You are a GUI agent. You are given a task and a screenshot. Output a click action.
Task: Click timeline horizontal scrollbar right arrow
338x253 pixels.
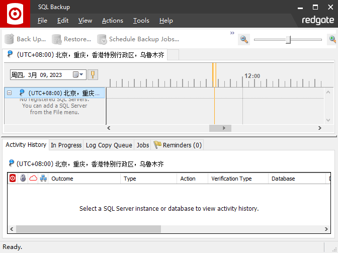[x=320, y=128]
